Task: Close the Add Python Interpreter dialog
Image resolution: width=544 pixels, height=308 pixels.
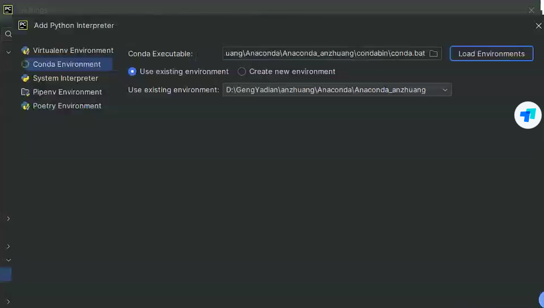Action: tap(538, 26)
